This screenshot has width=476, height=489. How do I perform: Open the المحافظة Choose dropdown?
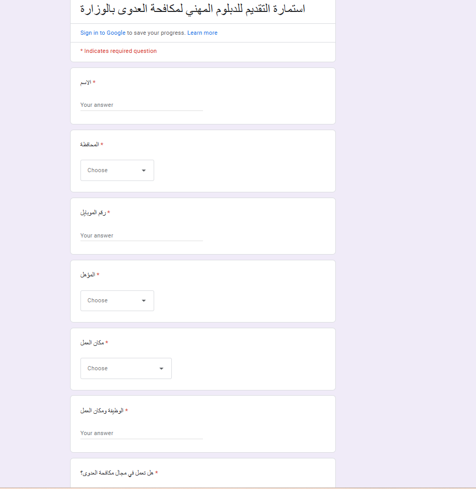pos(117,170)
